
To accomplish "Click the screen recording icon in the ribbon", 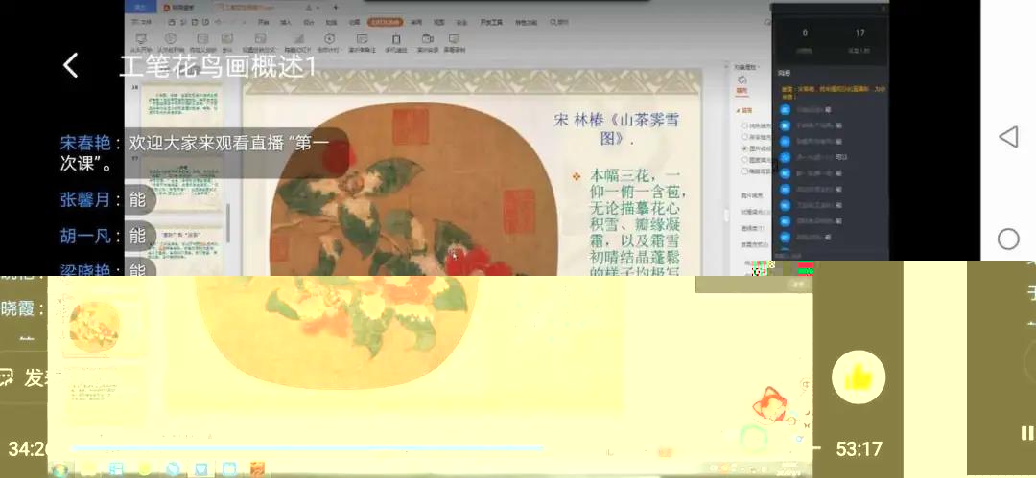I will click(454, 41).
